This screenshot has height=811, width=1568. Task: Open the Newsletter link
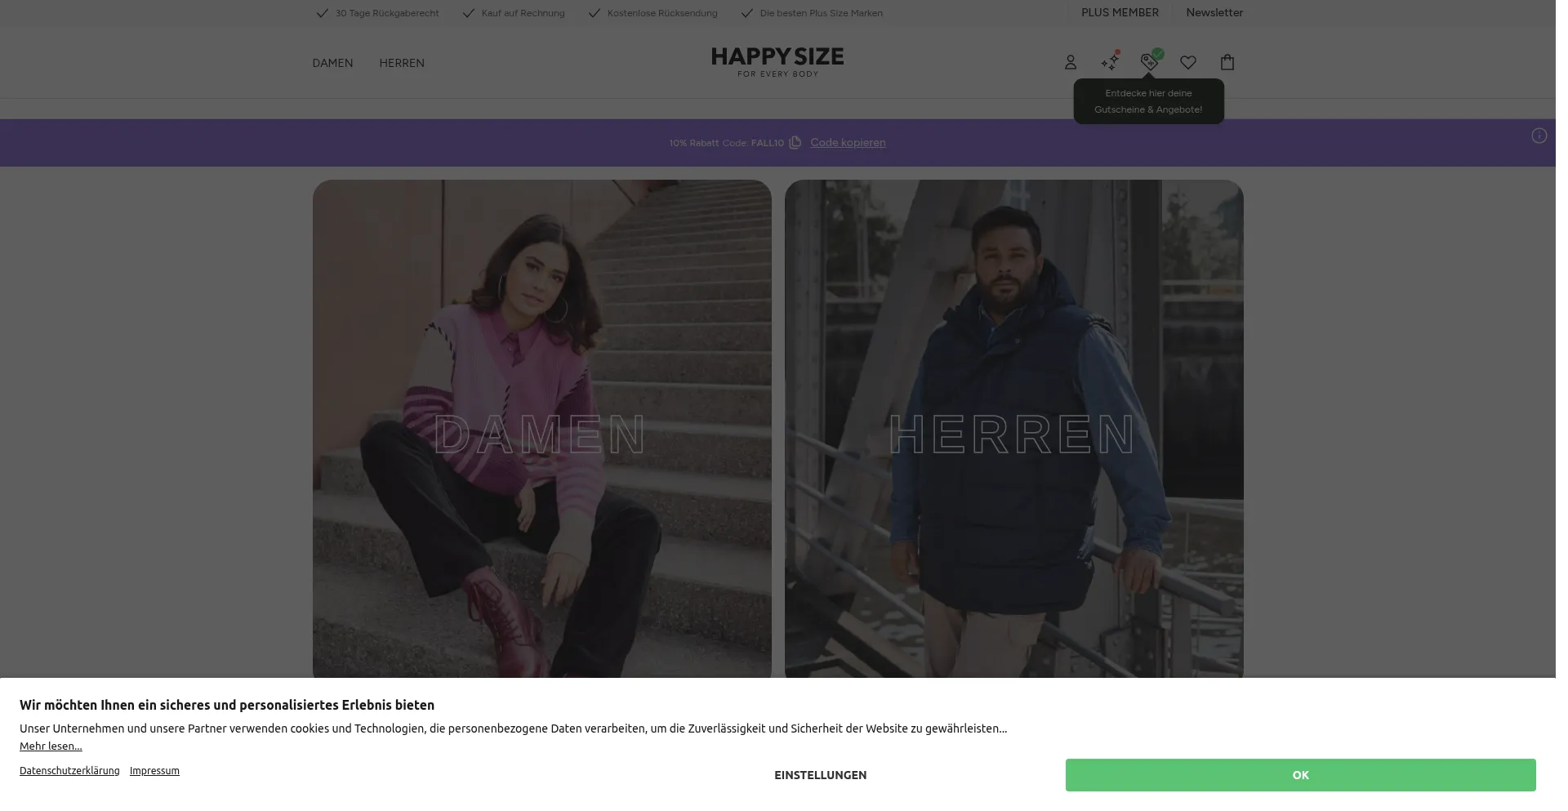click(1214, 12)
